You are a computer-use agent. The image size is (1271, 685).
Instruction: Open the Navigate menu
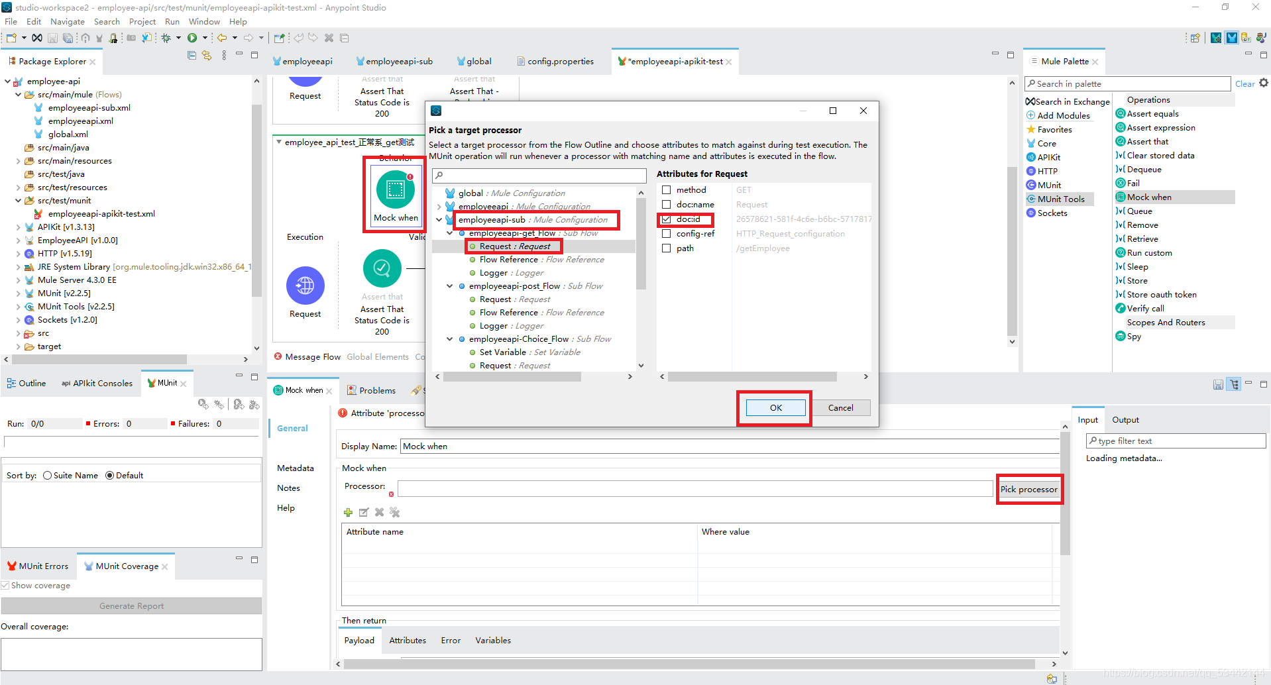(68, 22)
